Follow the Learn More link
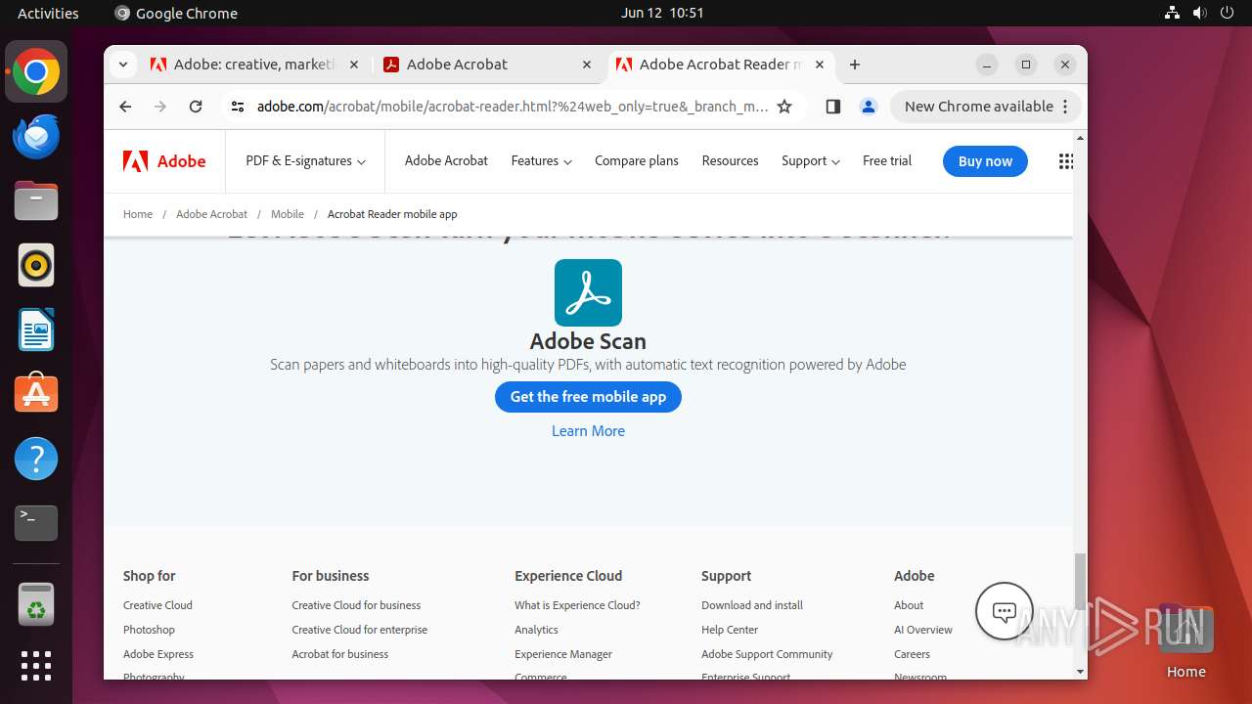This screenshot has width=1252, height=704. pyautogui.click(x=588, y=431)
